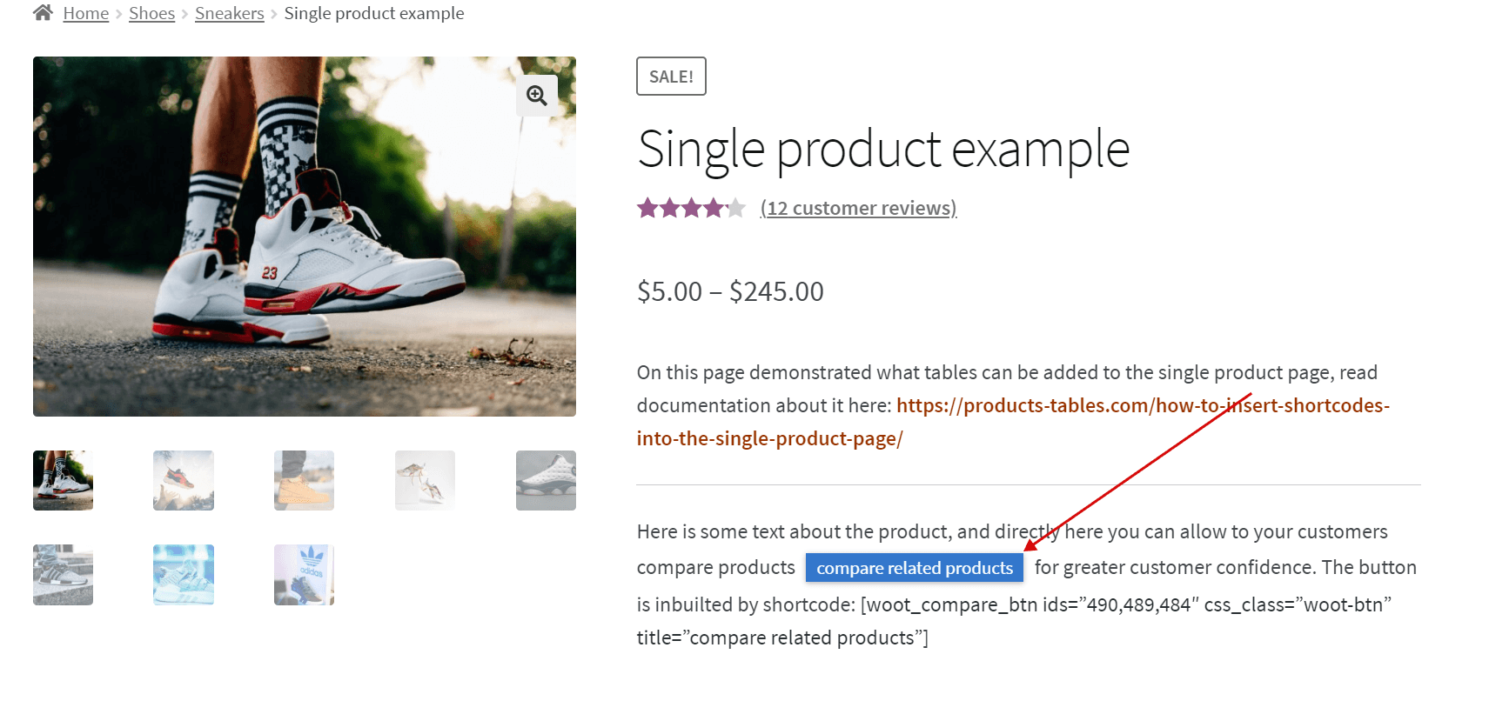Click the SALE! badge

tap(671, 77)
